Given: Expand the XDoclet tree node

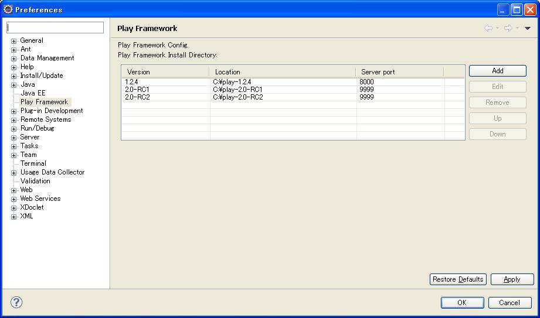Looking at the screenshot, I should tap(13, 208).
